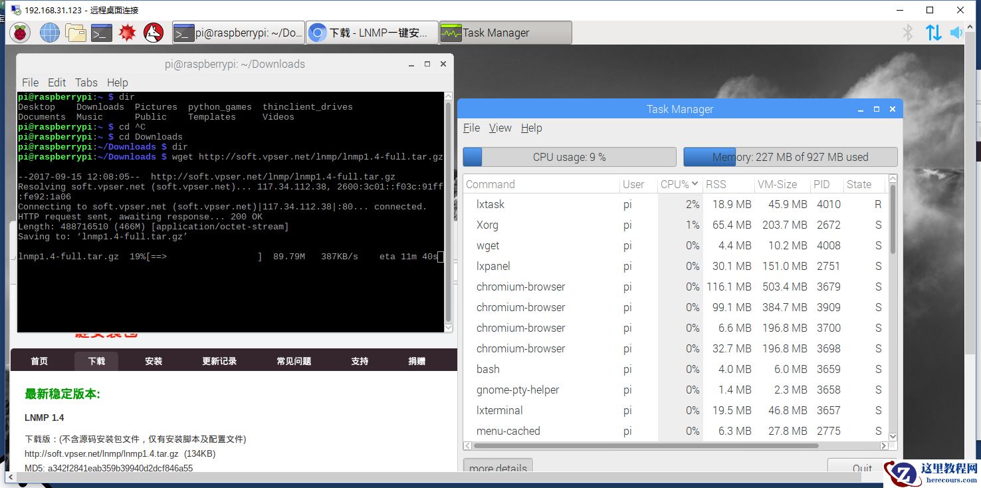Click the process list scroll-up arrow
This screenshot has width=981, height=488.
(x=893, y=180)
